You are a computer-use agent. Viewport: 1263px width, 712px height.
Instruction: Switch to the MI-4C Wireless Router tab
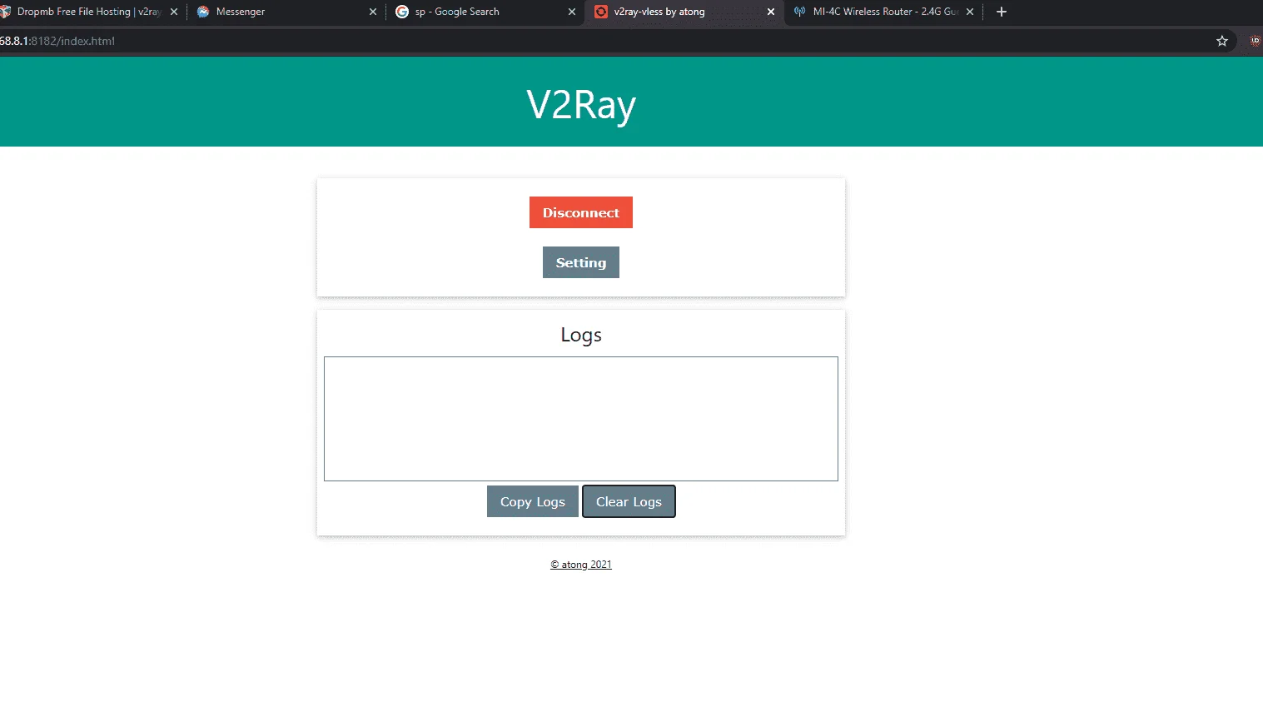coord(884,12)
